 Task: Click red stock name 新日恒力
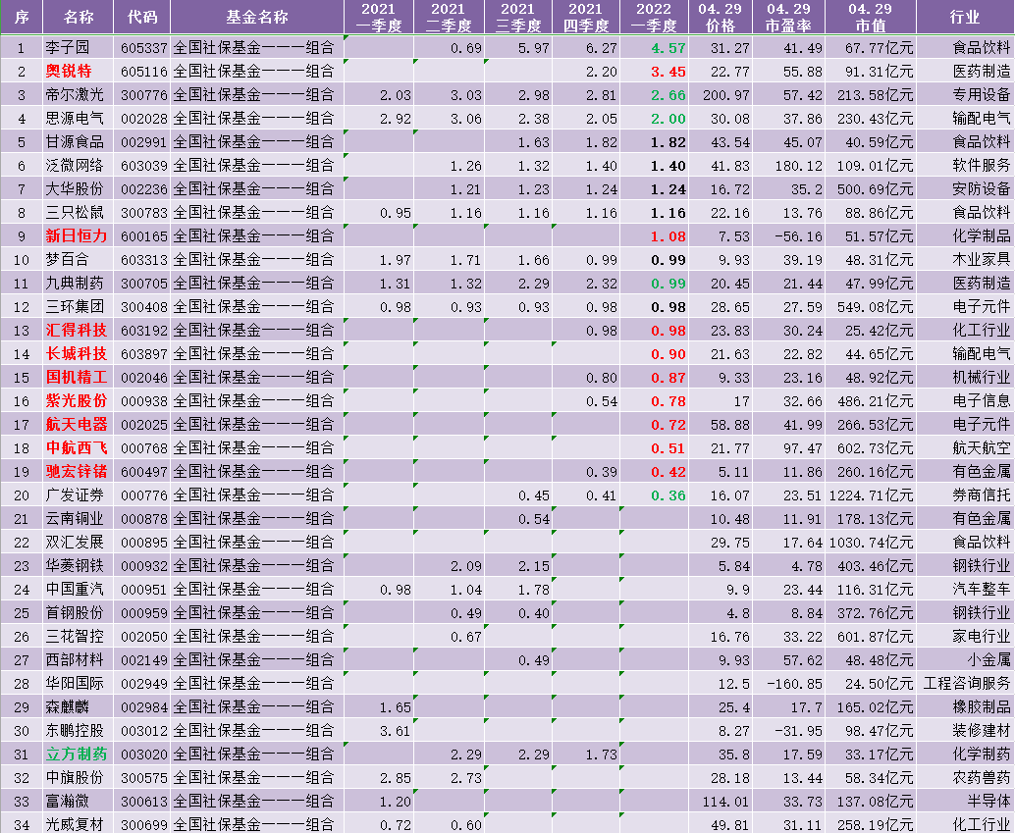coord(77,236)
